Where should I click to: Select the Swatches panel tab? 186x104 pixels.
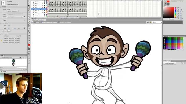coord(166,36)
